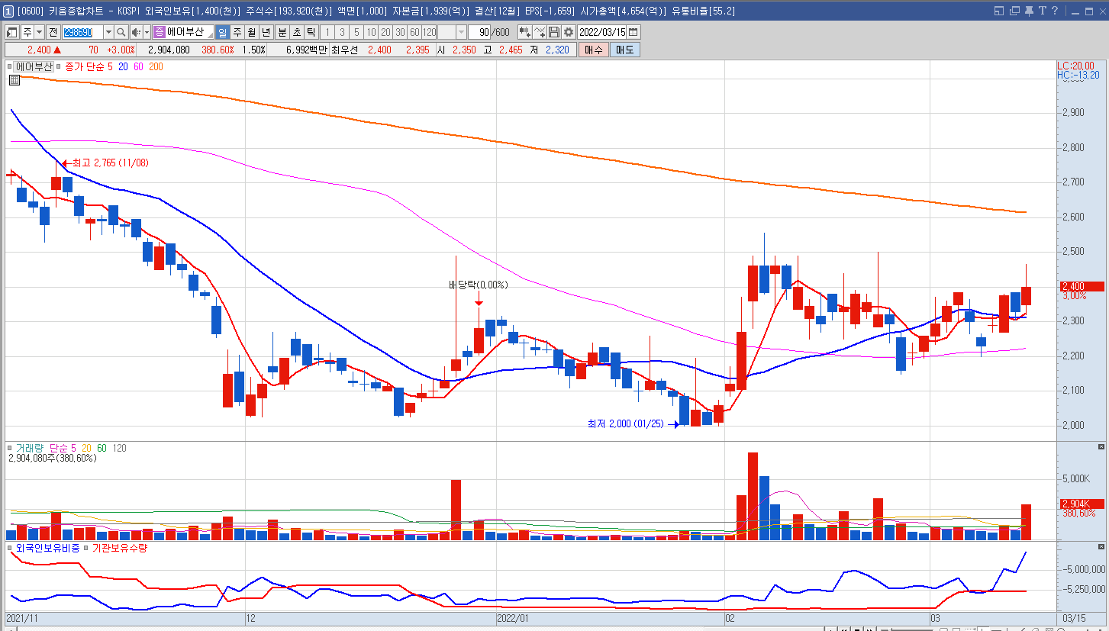The width and height of the screenshot is (1109, 631).
Task: Click the grid icon below 에어부산 label
Action: [15, 79]
